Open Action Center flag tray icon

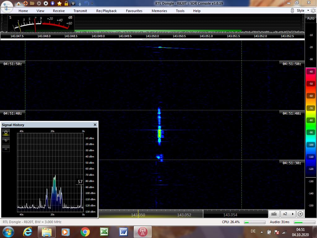pyautogui.click(x=277, y=232)
